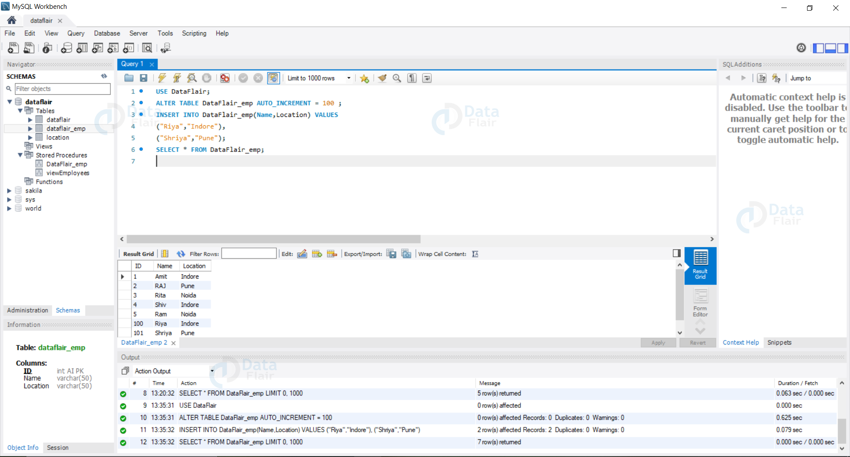850x457 pixels.
Task: Click the Filter Rows input field
Action: (249, 254)
